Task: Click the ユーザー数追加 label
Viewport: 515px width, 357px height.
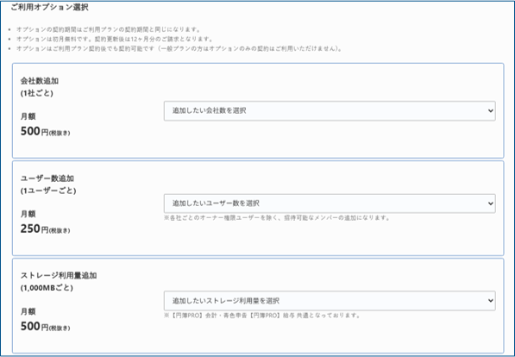Action: coord(47,178)
